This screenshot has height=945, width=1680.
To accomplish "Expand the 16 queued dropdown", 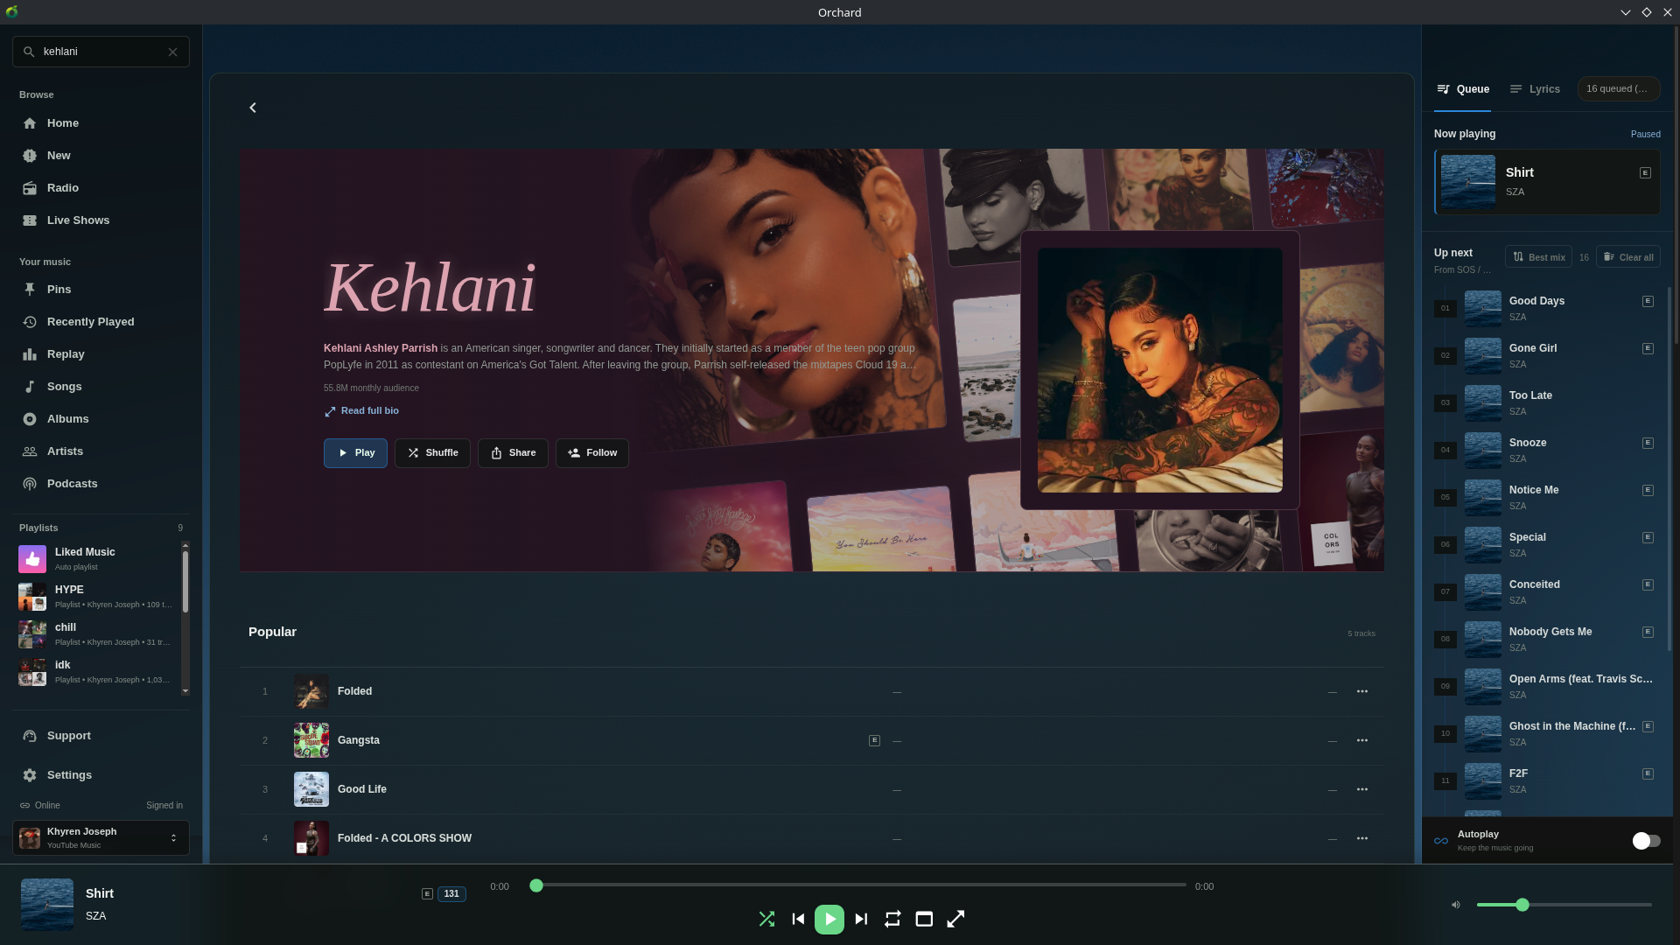I will 1618,88.
